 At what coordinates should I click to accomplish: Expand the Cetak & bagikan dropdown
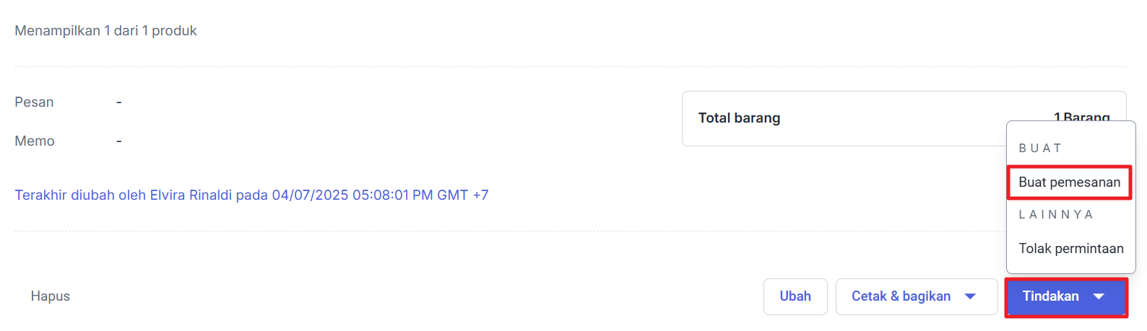[x=917, y=297]
